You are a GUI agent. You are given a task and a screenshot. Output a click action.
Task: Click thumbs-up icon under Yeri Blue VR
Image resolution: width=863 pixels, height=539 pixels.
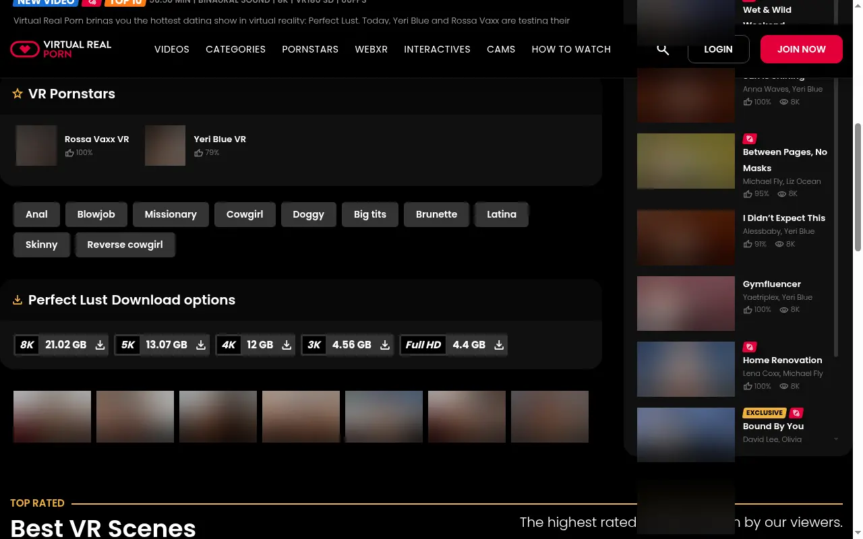click(198, 153)
